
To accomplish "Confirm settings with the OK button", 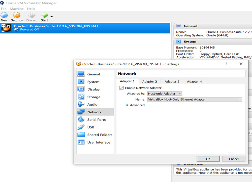I will [208, 159].
